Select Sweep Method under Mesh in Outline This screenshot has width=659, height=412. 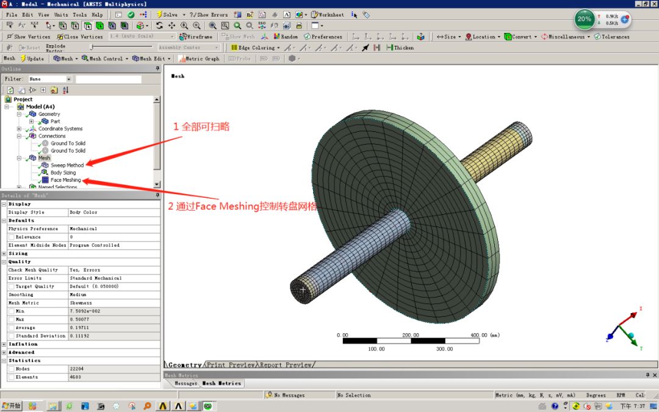[67, 165]
